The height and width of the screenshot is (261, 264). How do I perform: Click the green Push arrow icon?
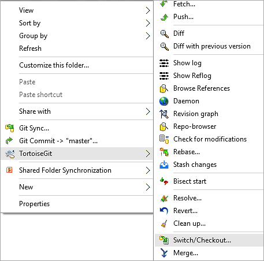point(164,17)
